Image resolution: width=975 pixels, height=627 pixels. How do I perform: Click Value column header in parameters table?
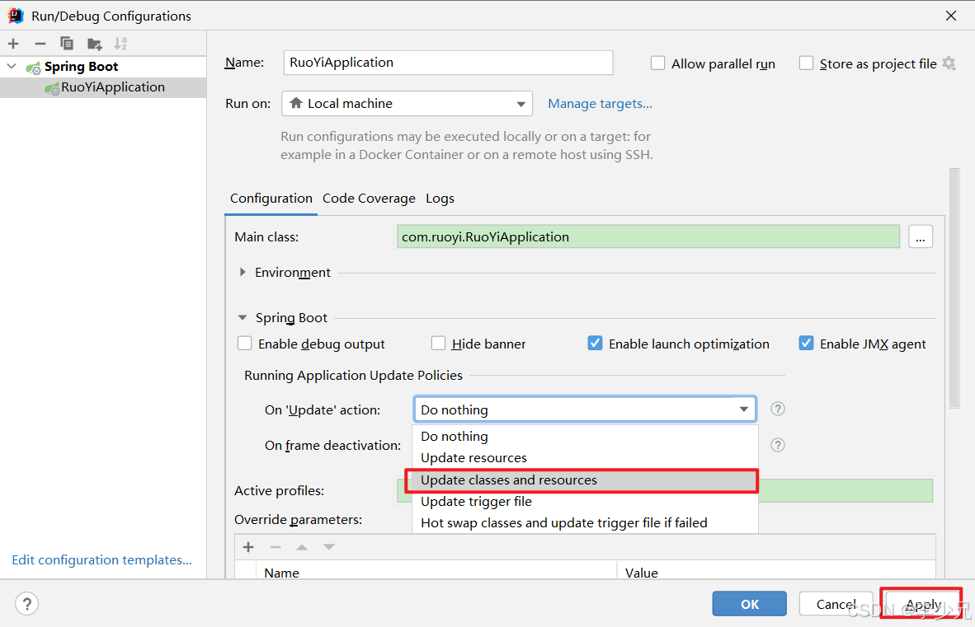tap(776, 573)
